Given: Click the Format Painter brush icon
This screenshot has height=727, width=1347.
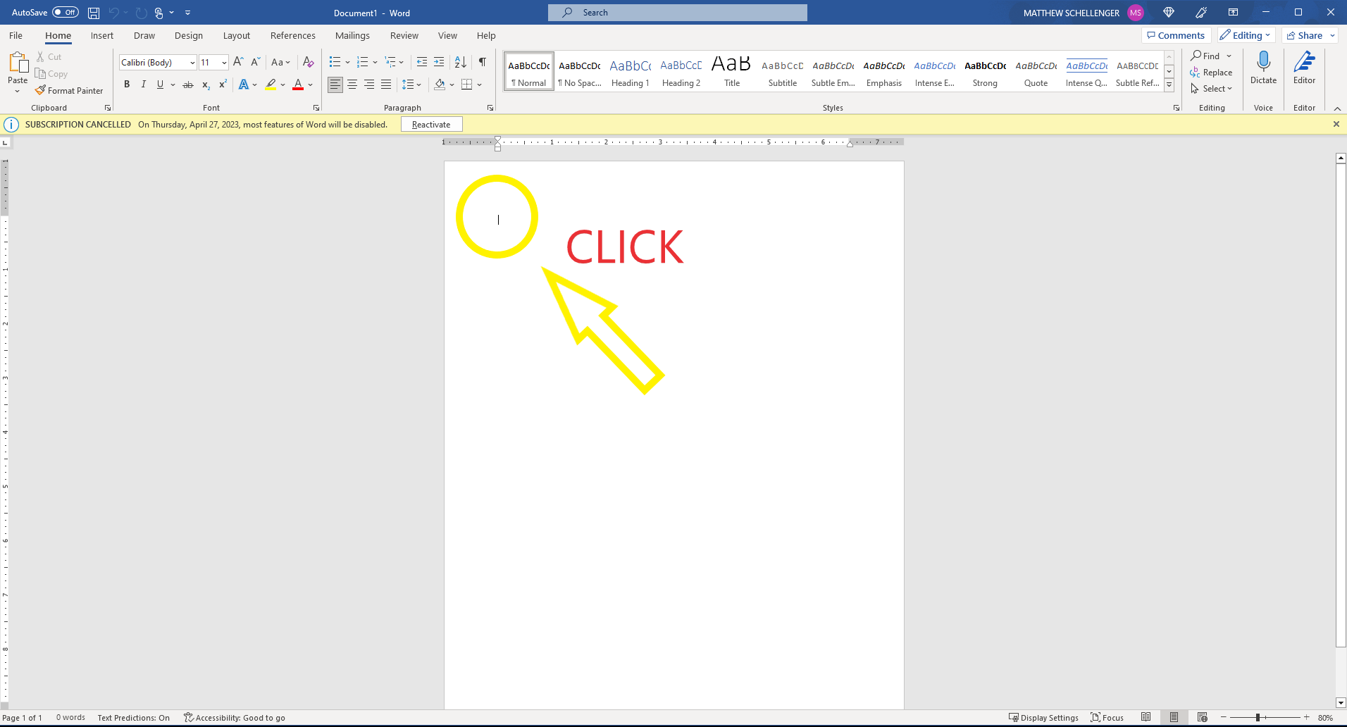Looking at the screenshot, I should pyautogui.click(x=41, y=90).
